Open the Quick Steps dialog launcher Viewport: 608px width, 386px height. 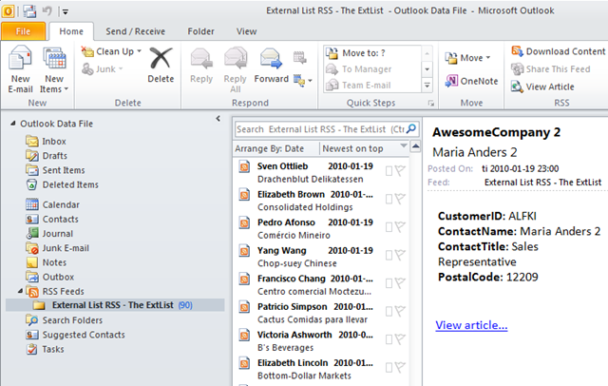(430, 104)
